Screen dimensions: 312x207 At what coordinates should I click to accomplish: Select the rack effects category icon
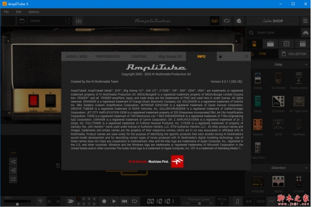coord(303,44)
